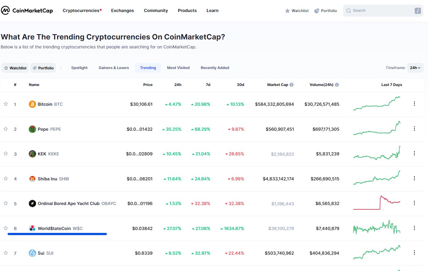Open more options for OBAYC row
This screenshot has width=428, height=271.
coord(414,203)
